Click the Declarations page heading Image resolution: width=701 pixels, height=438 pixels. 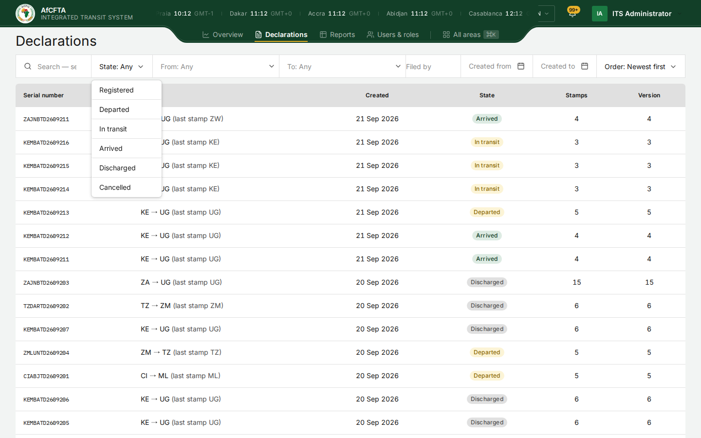56,41
